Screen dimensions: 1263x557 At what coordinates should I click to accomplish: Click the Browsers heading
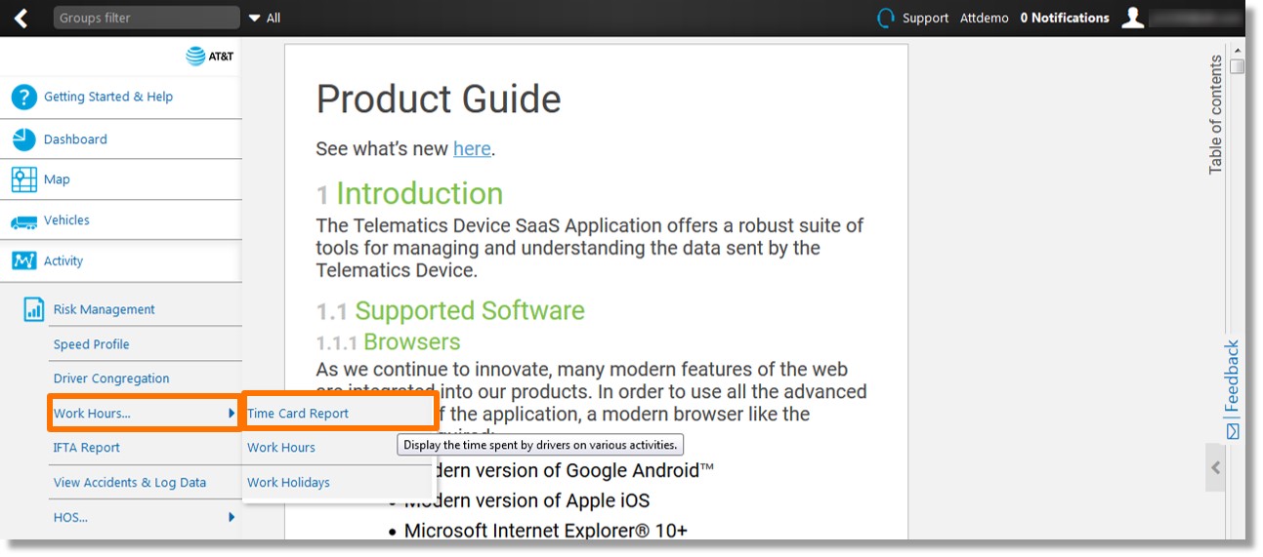click(412, 341)
